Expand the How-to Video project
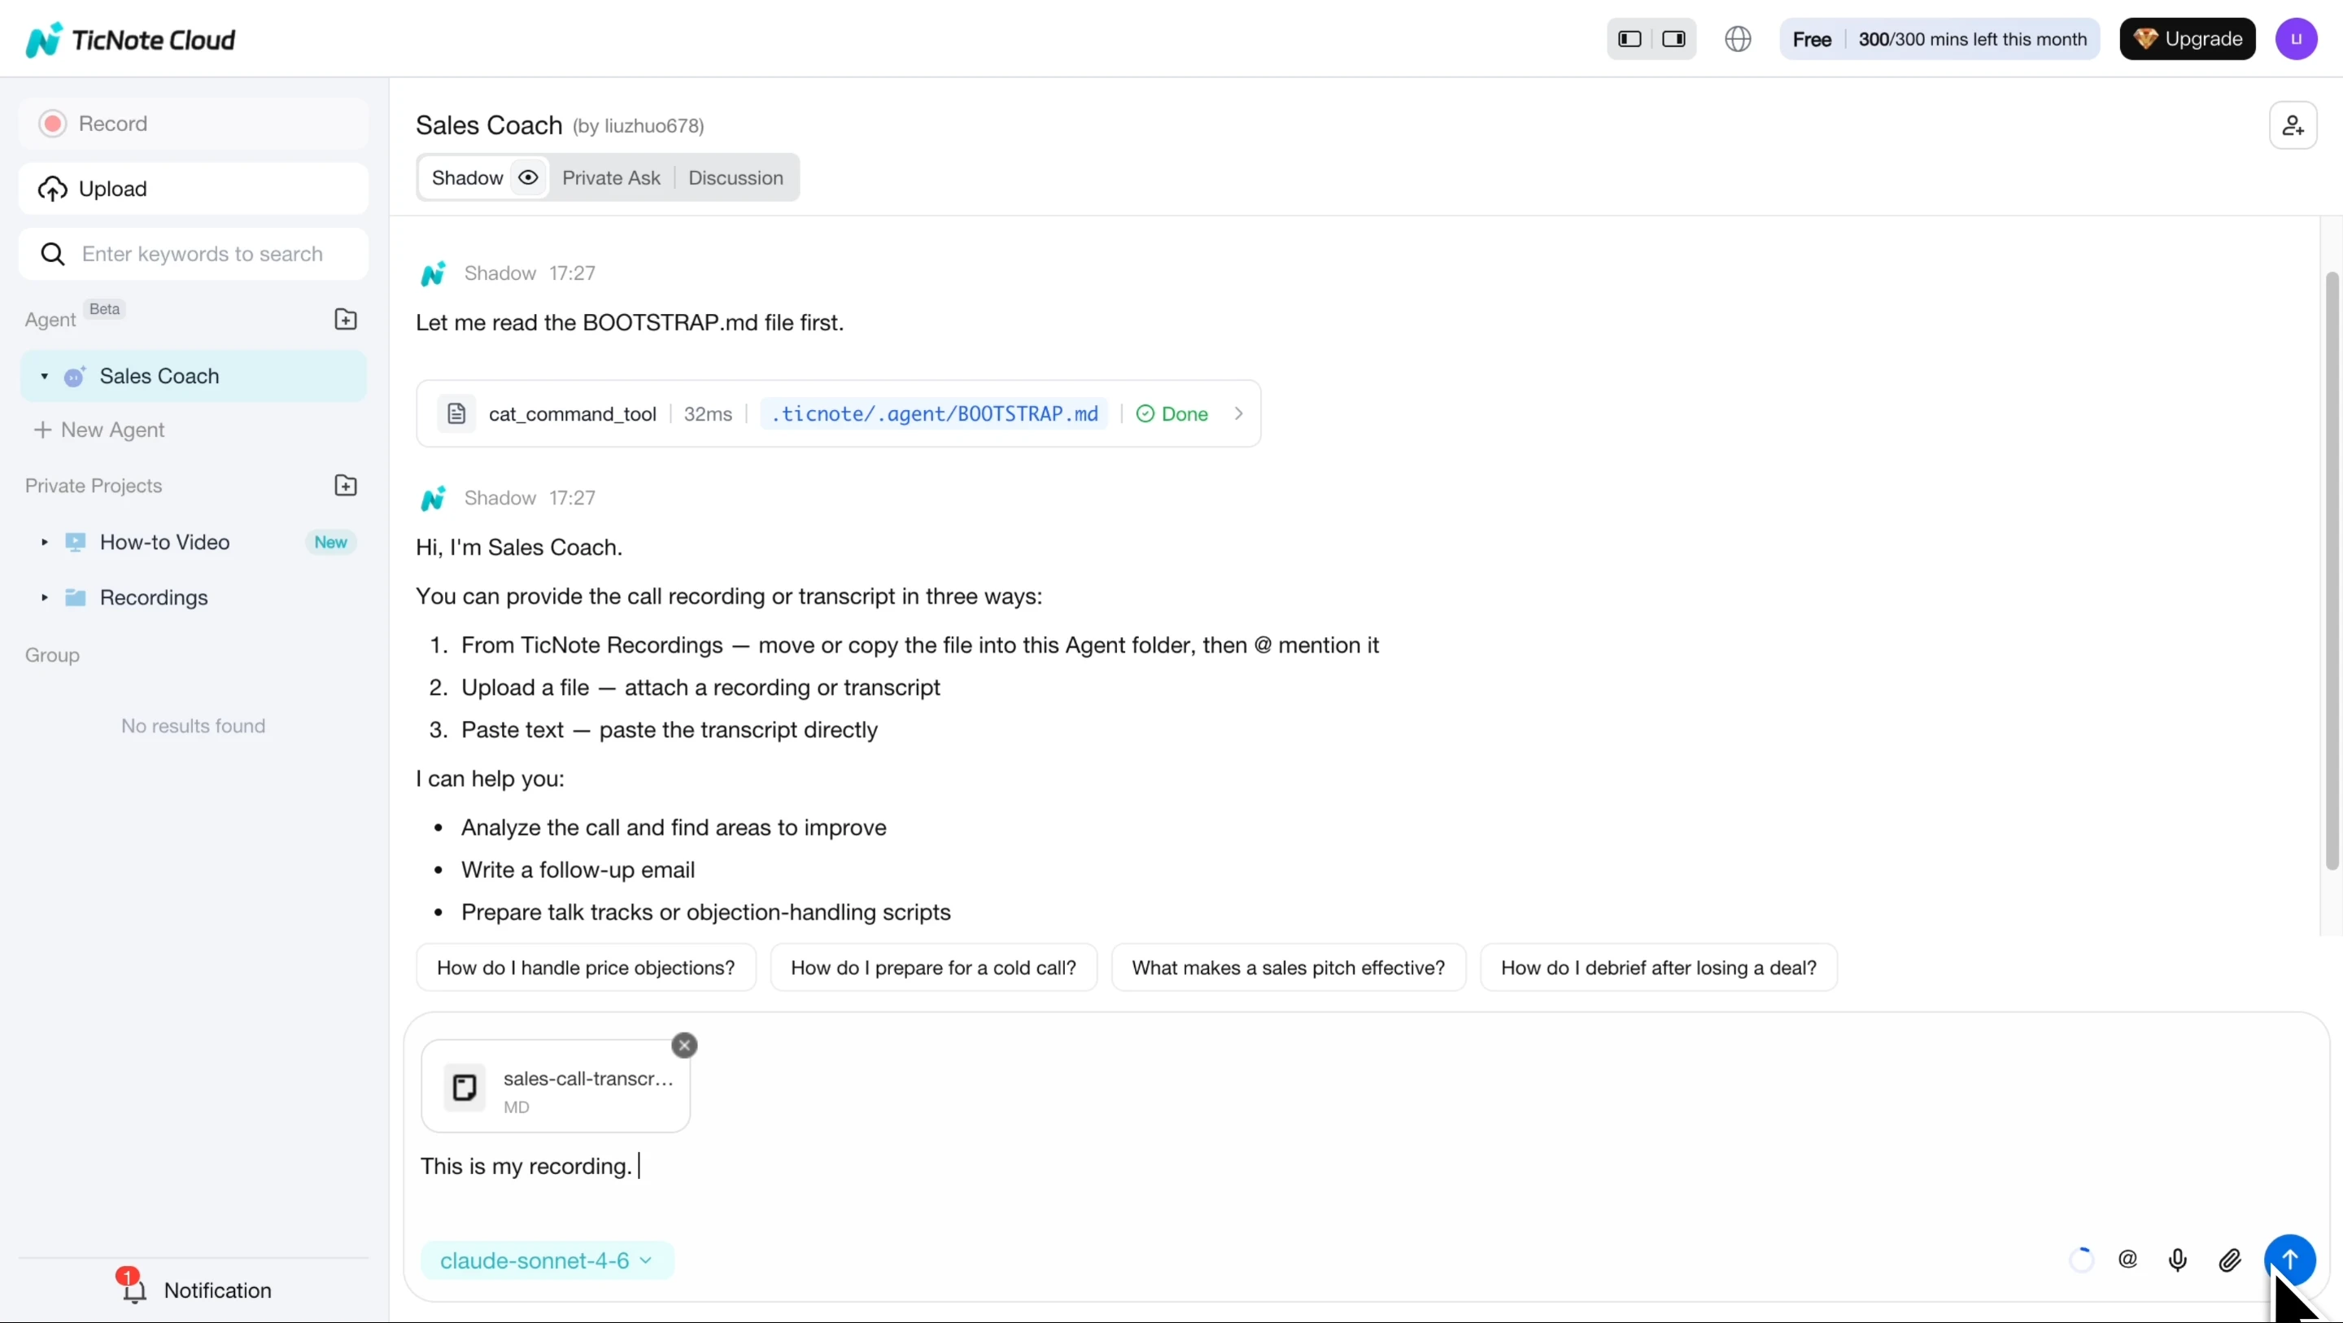Image resolution: width=2343 pixels, height=1323 pixels. 44,543
